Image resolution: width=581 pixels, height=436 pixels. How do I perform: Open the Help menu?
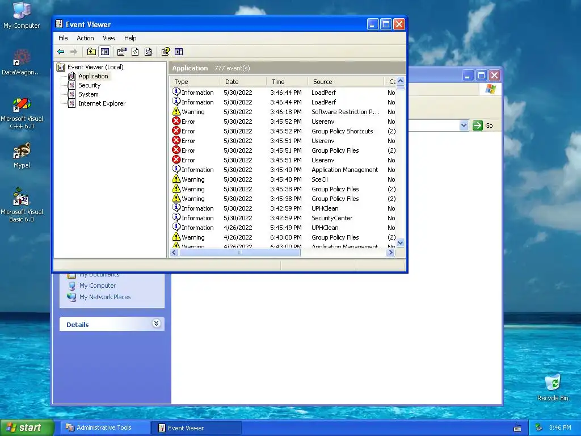coord(130,38)
